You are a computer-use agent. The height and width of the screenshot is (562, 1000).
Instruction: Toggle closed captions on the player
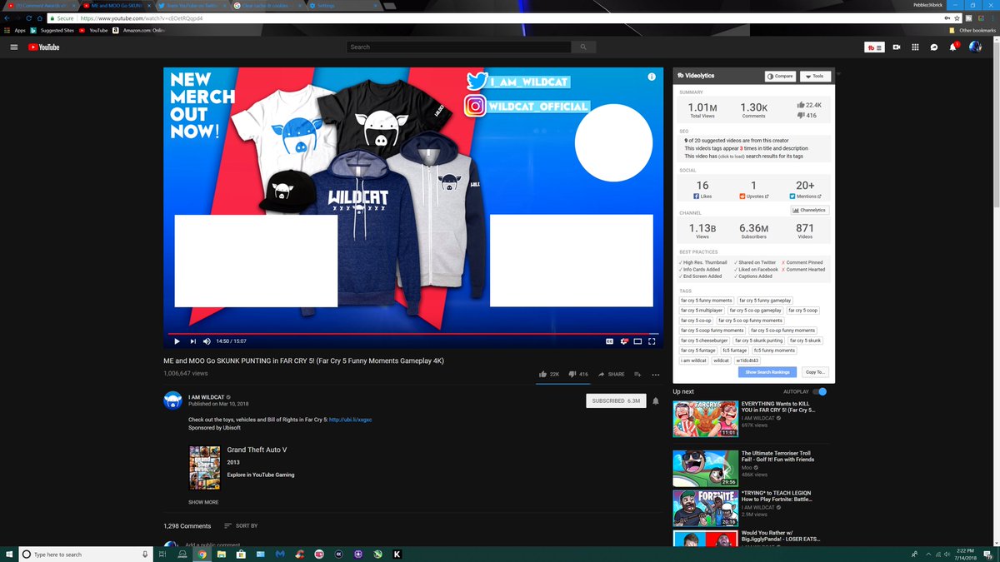[x=609, y=341]
